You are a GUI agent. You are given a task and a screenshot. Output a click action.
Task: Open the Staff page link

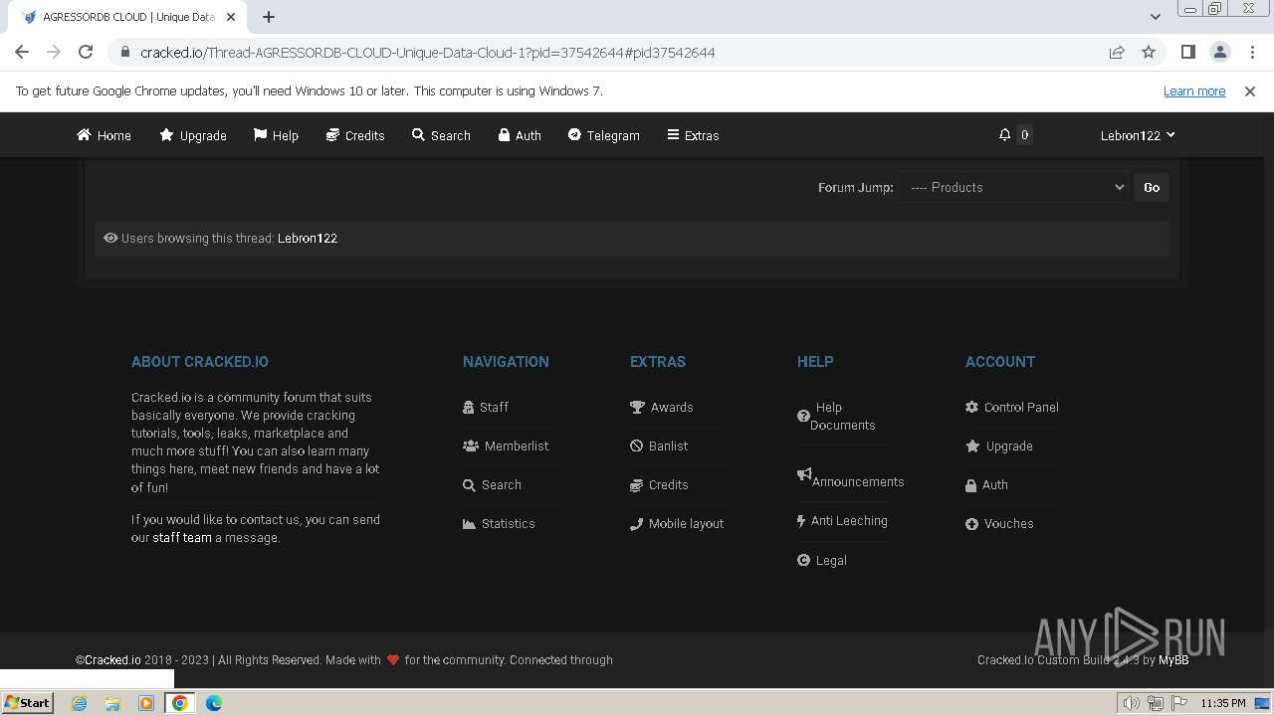[x=486, y=407]
